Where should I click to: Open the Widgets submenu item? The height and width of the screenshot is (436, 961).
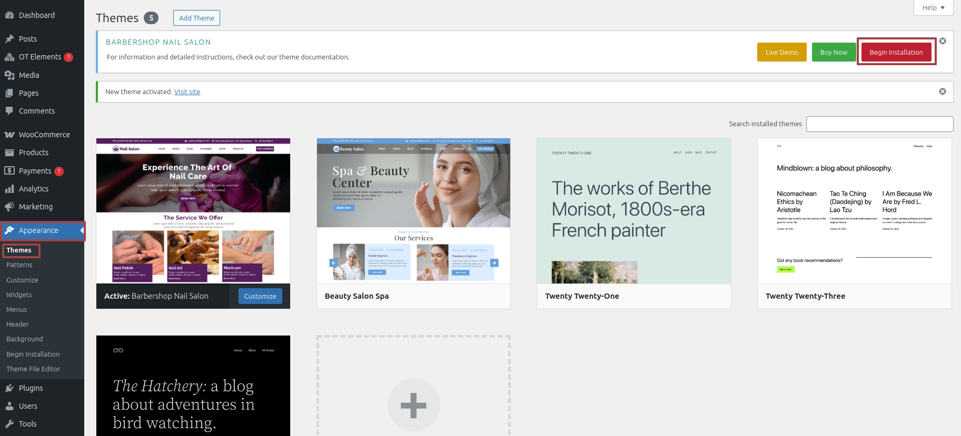(19, 295)
